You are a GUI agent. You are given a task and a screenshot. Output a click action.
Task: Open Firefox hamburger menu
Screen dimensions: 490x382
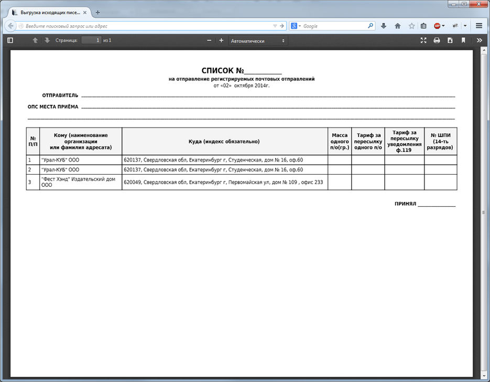(479, 26)
